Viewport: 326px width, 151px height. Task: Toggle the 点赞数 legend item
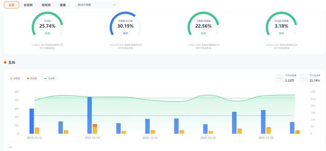pos(15,78)
